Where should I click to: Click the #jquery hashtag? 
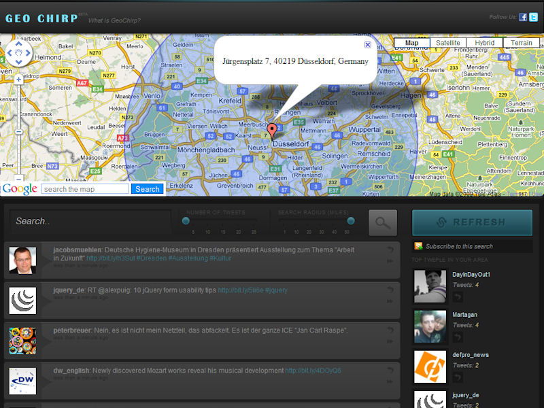click(x=276, y=290)
